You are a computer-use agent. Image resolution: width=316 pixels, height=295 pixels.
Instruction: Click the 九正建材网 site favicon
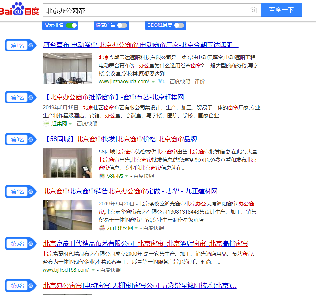[x=102, y=228]
